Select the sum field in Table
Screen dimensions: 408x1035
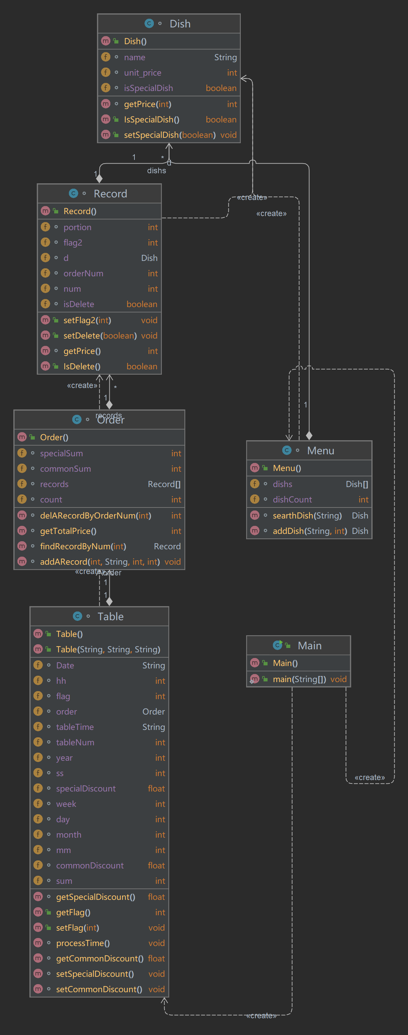click(x=99, y=881)
